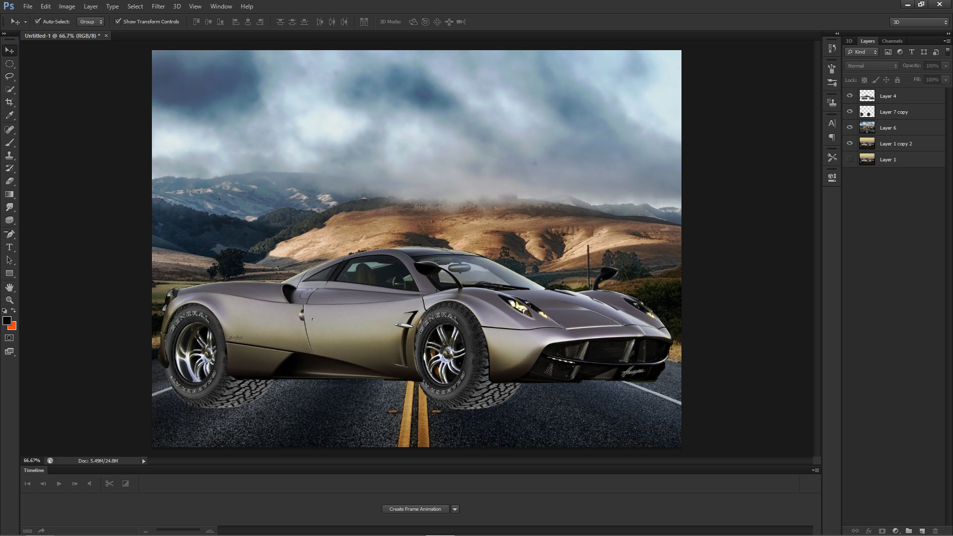This screenshot has height=536, width=953.
Task: Toggle Quick Mask mode icon
Action: click(9, 338)
